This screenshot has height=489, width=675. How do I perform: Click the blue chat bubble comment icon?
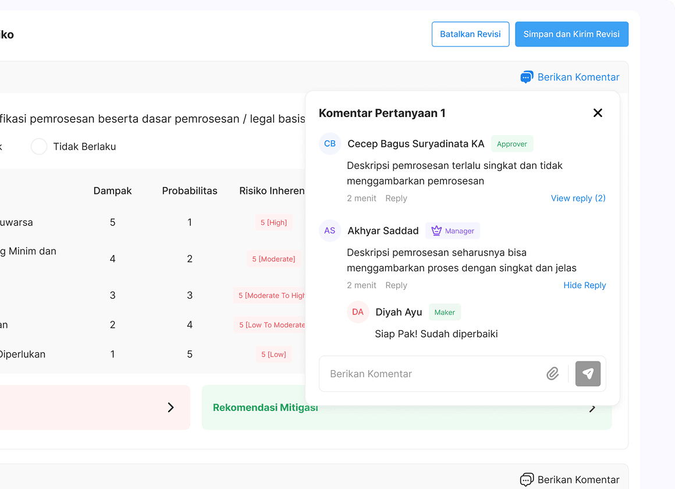coord(527,77)
